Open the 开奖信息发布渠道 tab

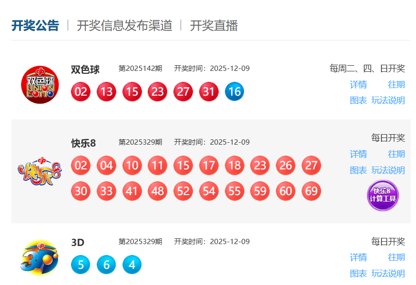[x=125, y=26]
